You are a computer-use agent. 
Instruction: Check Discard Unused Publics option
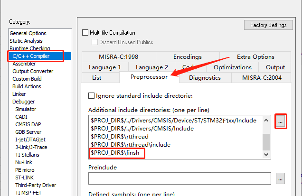point(94,42)
